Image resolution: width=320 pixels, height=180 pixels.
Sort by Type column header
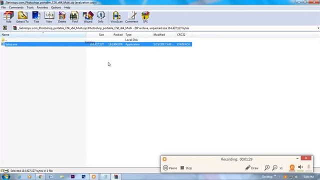[138, 34]
